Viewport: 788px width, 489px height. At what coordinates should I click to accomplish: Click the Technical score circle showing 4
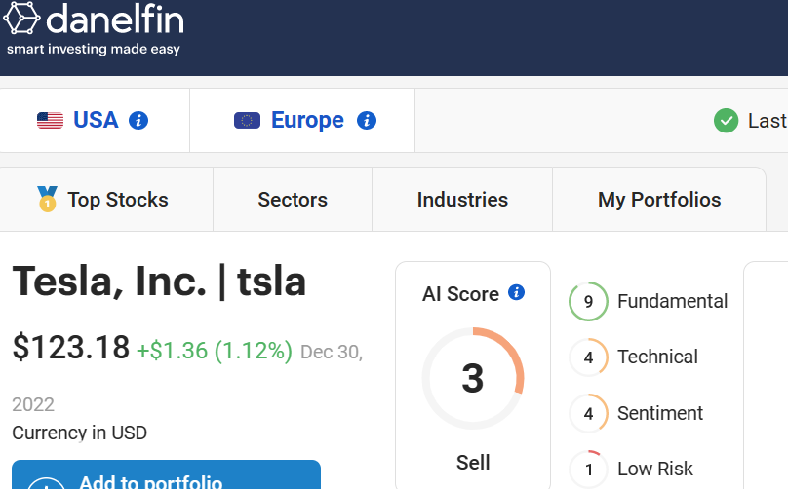pos(588,357)
